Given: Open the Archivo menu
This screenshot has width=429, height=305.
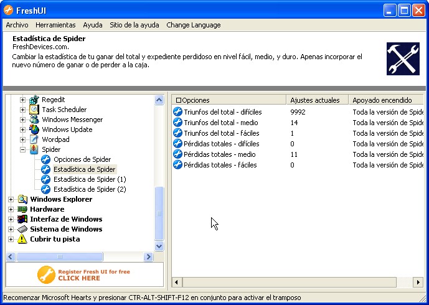Looking at the screenshot, I should (17, 25).
